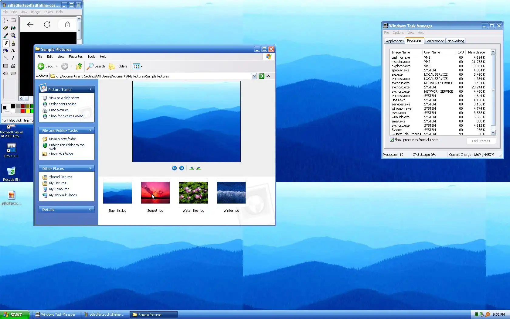
Task: Pick the yellow color swatch in Paint
Action: point(27,111)
